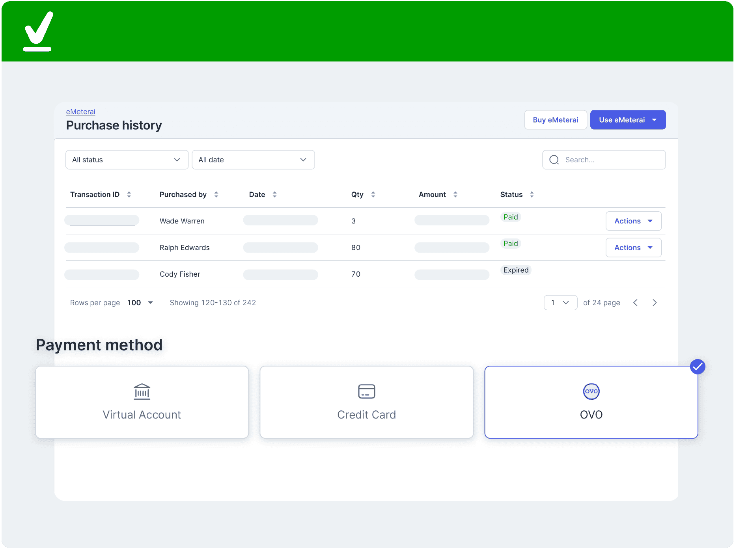Click the Paid badge in Ralph Edwards row
The image size is (735, 549).
coord(511,244)
